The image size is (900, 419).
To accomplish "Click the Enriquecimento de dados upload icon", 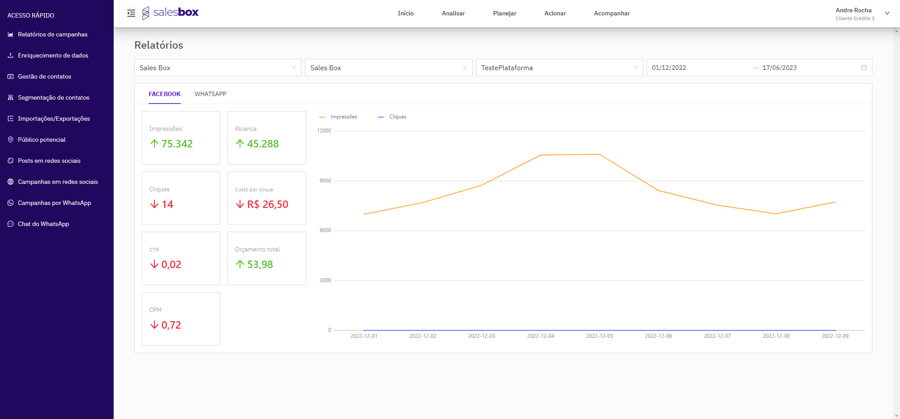I will click(11, 55).
